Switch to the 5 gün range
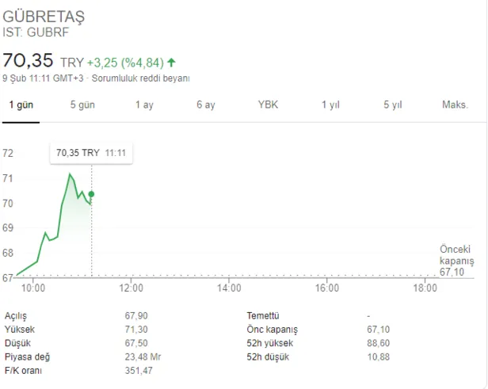Screen dimensions: 488x389 click(x=82, y=105)
